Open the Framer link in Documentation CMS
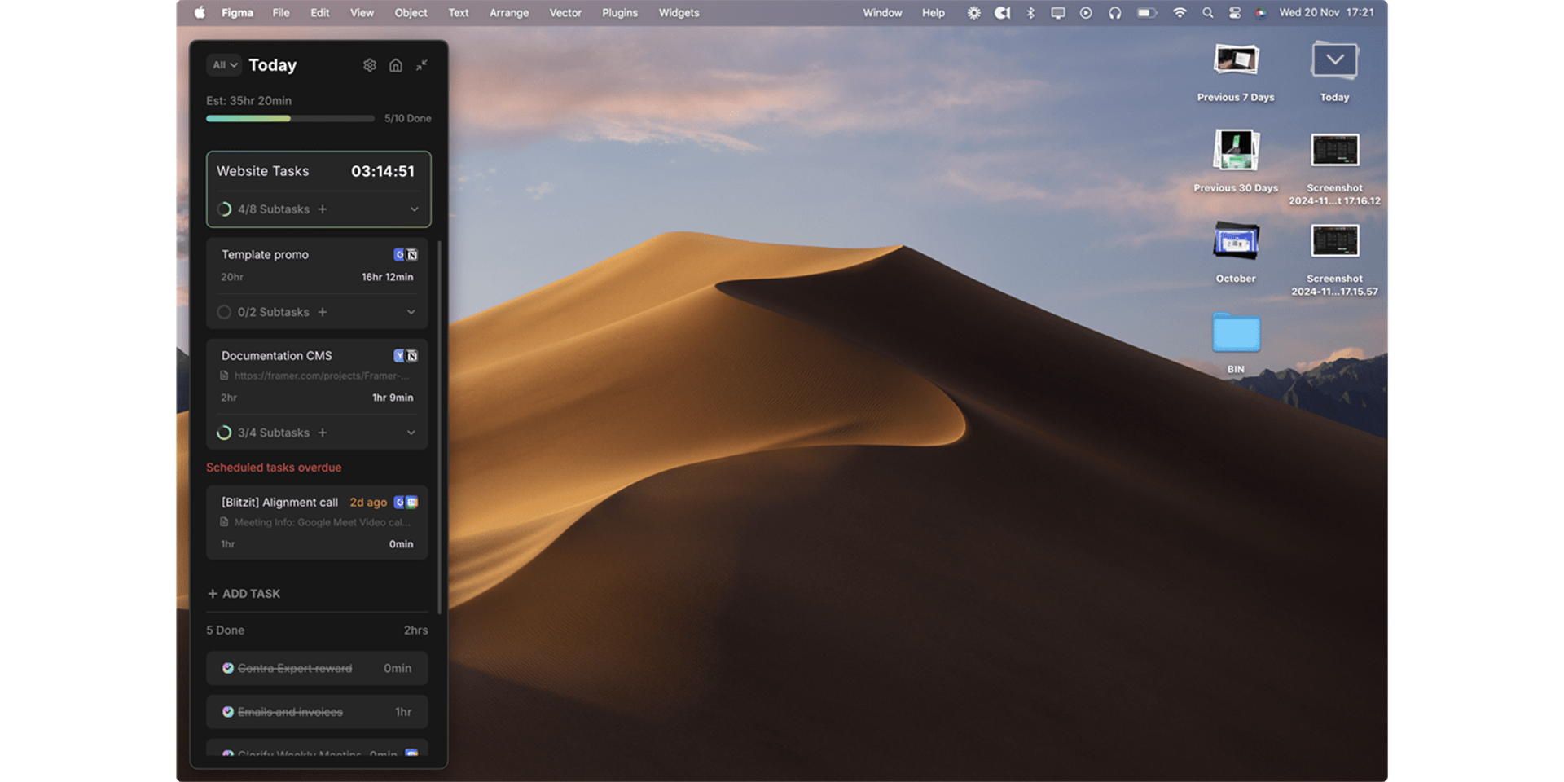This screenshot has width=1564, height=782. point(321,376)
